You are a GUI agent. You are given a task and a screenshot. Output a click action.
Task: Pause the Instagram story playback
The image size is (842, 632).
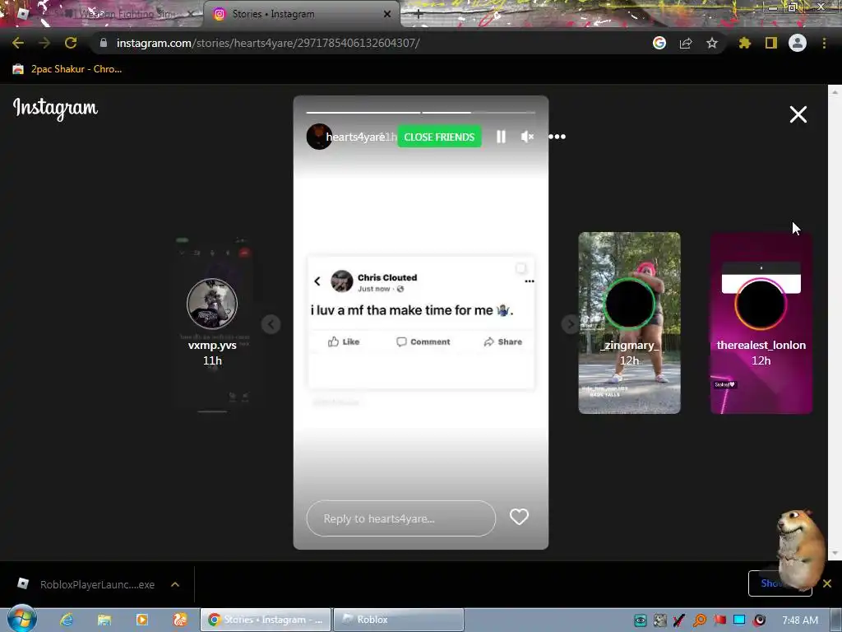click(x=501, y=137)
